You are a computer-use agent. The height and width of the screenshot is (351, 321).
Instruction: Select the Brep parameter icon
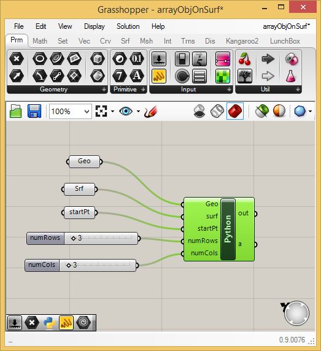[x=98, y=75]
